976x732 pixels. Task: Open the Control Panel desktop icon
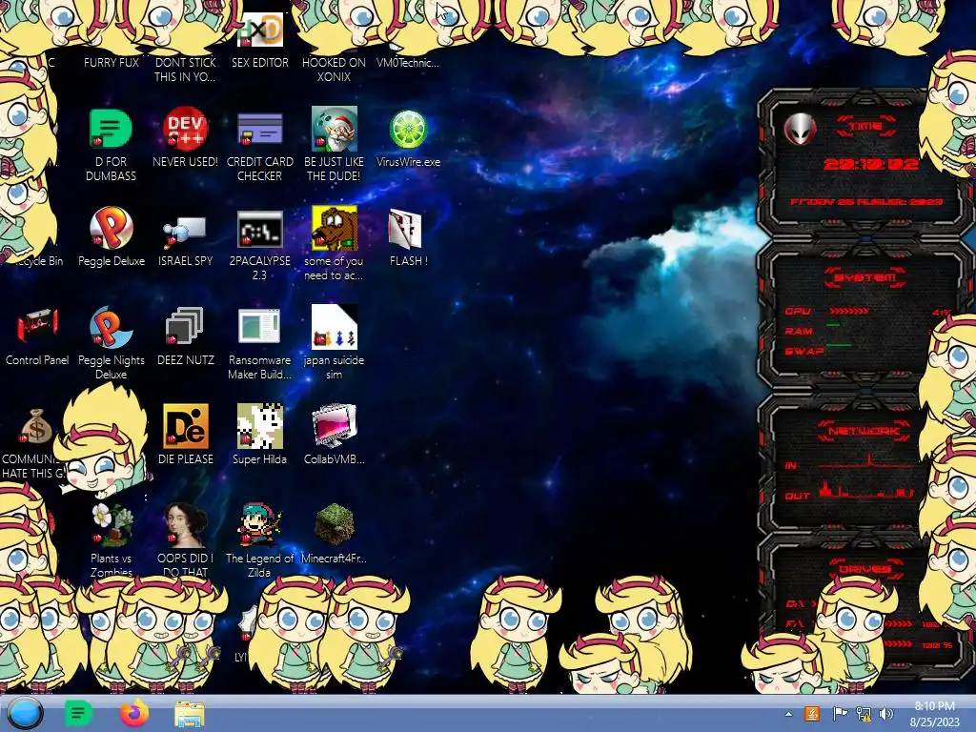pos(37,326)
